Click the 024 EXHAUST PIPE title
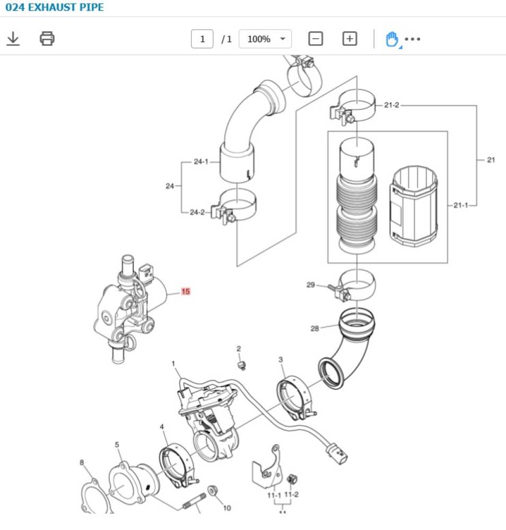The image size is (506, 530). coord(55,7)
